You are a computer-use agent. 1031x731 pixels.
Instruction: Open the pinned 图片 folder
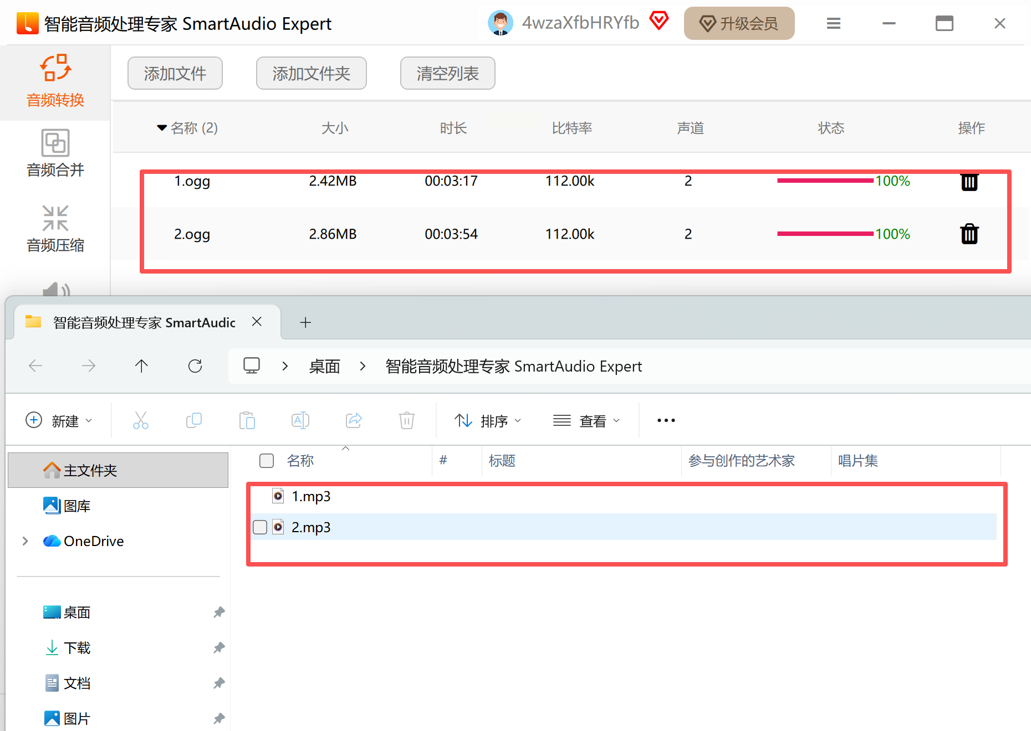coord(67,718)
